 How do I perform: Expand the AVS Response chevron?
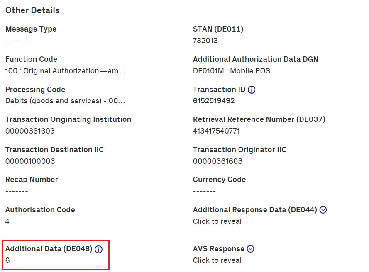pyautogui.click(x=250, y=249)
